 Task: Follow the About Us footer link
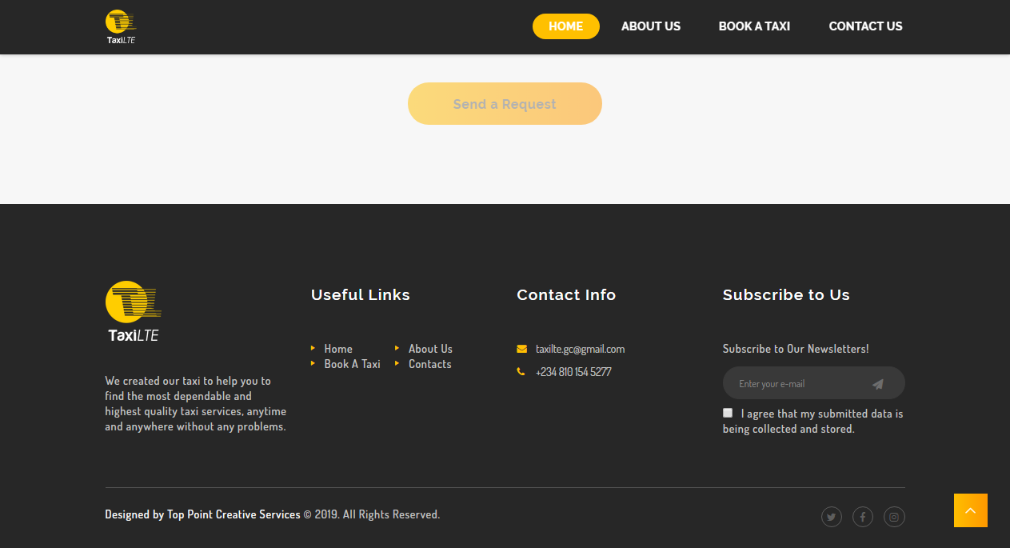tap(430, 349)
